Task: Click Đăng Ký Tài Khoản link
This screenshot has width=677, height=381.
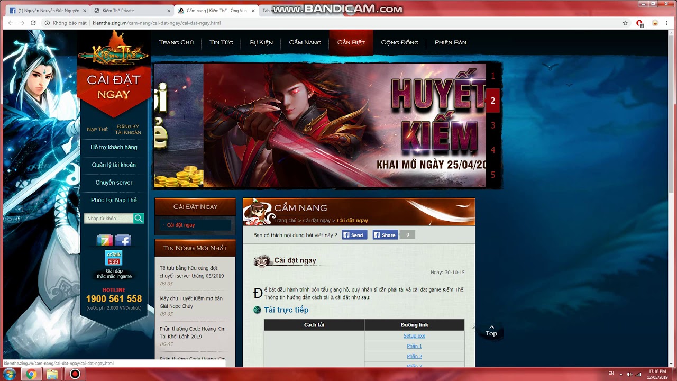Action: point(128,130)
